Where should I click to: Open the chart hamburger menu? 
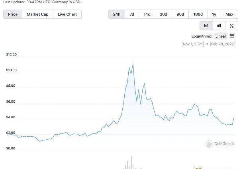(x=232, y=36)
